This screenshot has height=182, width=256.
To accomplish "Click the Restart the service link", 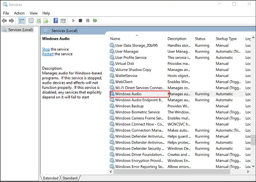I will click(x=48, y=54).
